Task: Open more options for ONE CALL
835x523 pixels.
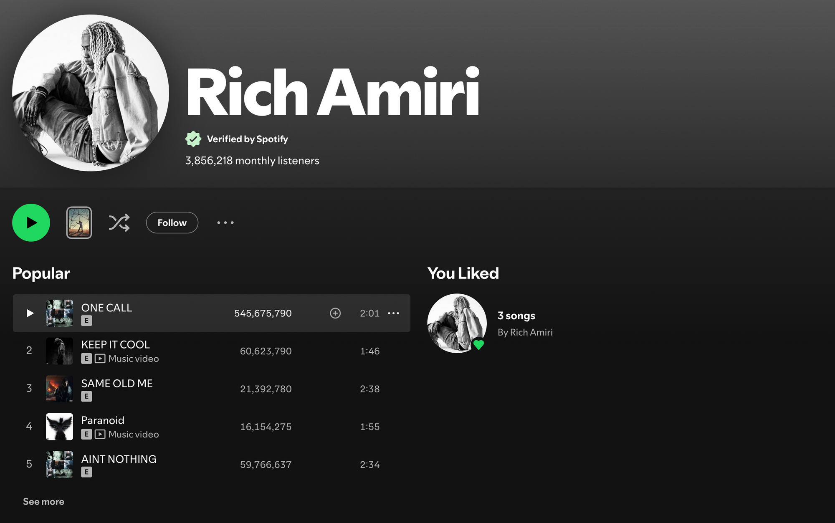Action: click(x=394, y=313)
